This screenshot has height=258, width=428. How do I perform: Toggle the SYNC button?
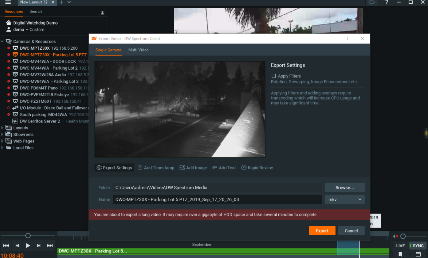coord(418,246)
